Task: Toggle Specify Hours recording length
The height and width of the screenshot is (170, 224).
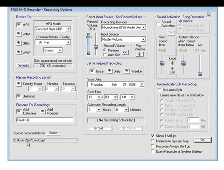Action: coord(19,84)
